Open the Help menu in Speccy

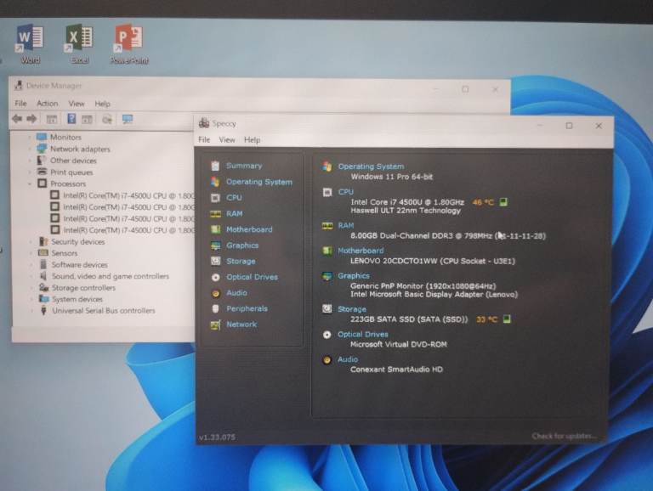point(252,140)
